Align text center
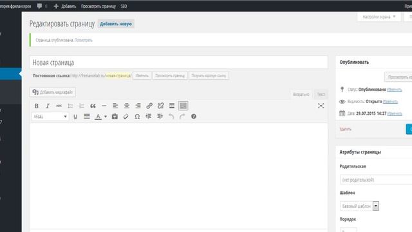 (127, 106)
